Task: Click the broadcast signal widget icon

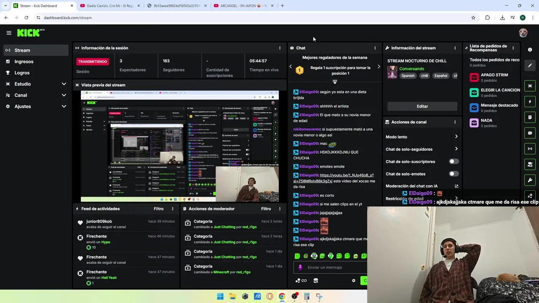Action: click(x=530, y=149)
